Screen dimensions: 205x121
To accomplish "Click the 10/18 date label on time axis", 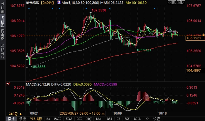I will (163, 113).
